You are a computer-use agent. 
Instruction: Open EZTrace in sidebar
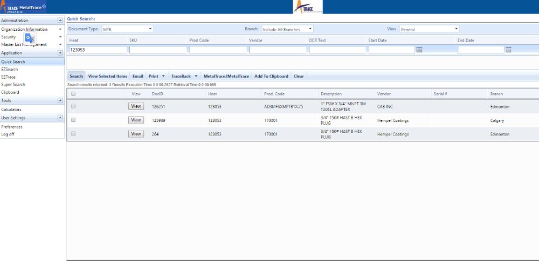pyautogui.click(x=8, y=77)
